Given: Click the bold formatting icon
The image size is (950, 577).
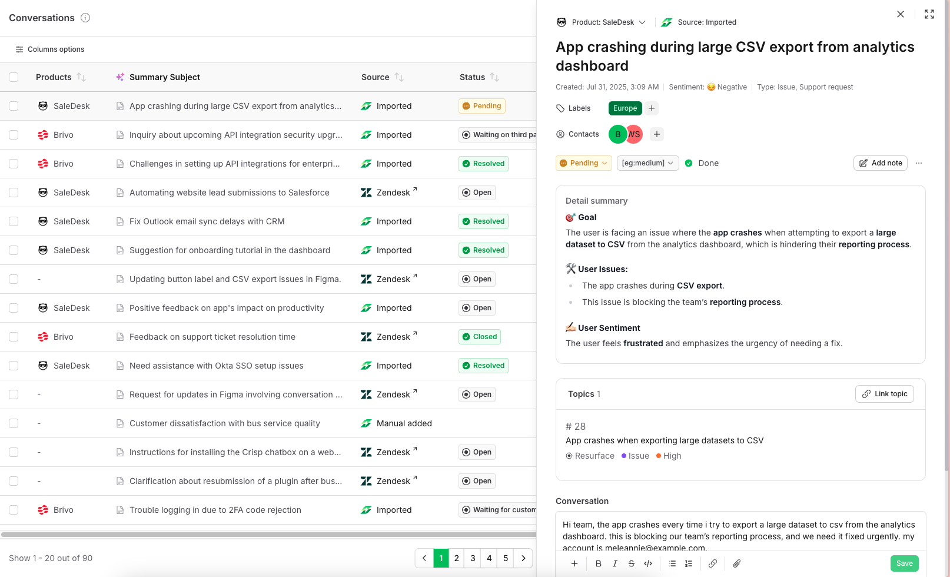Looking at the screenshot, I should (598, 563).
